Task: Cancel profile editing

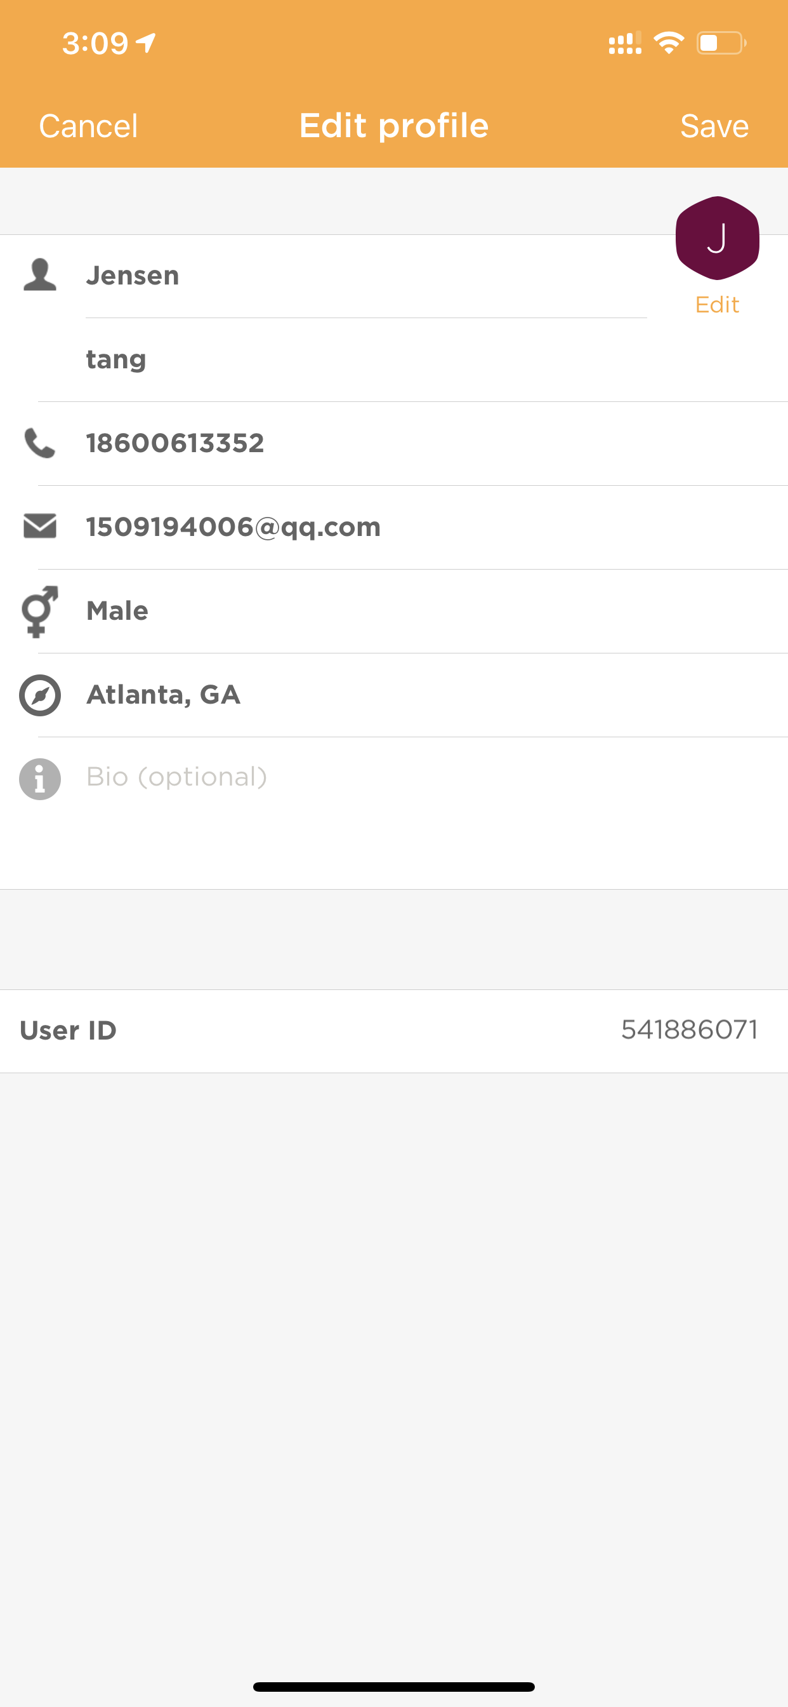Action: [x=88, y=126]
